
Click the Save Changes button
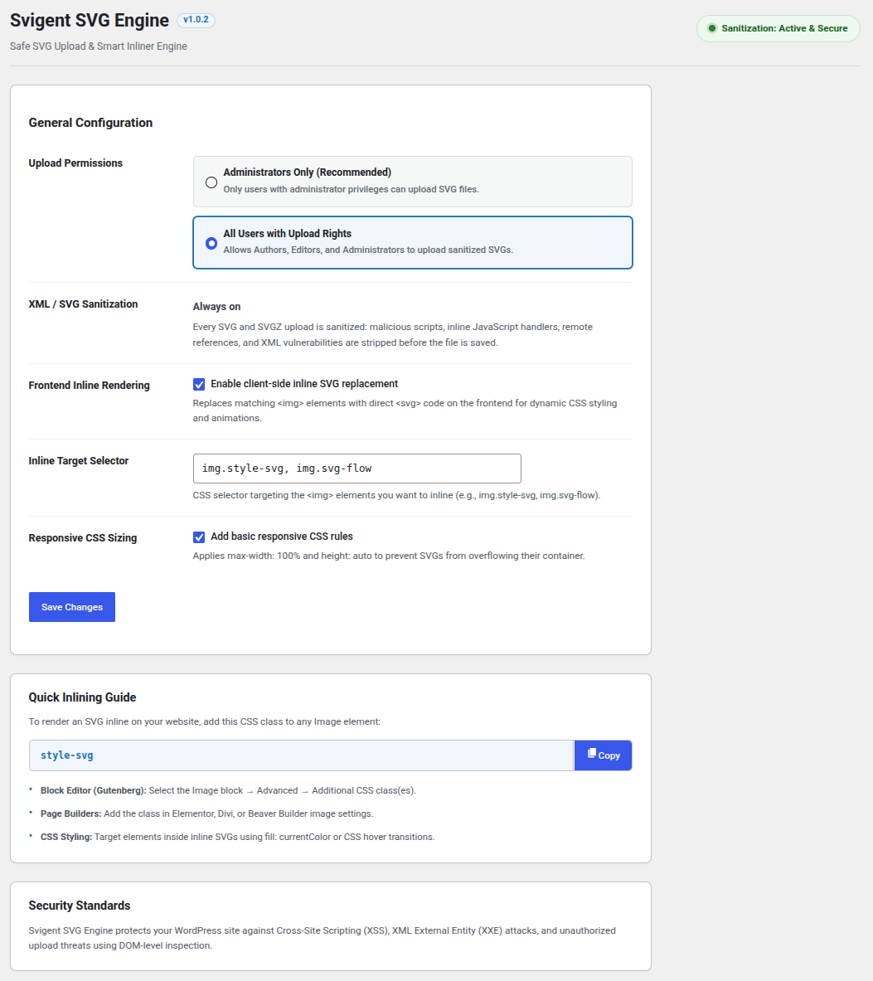[x=72, y=607]
